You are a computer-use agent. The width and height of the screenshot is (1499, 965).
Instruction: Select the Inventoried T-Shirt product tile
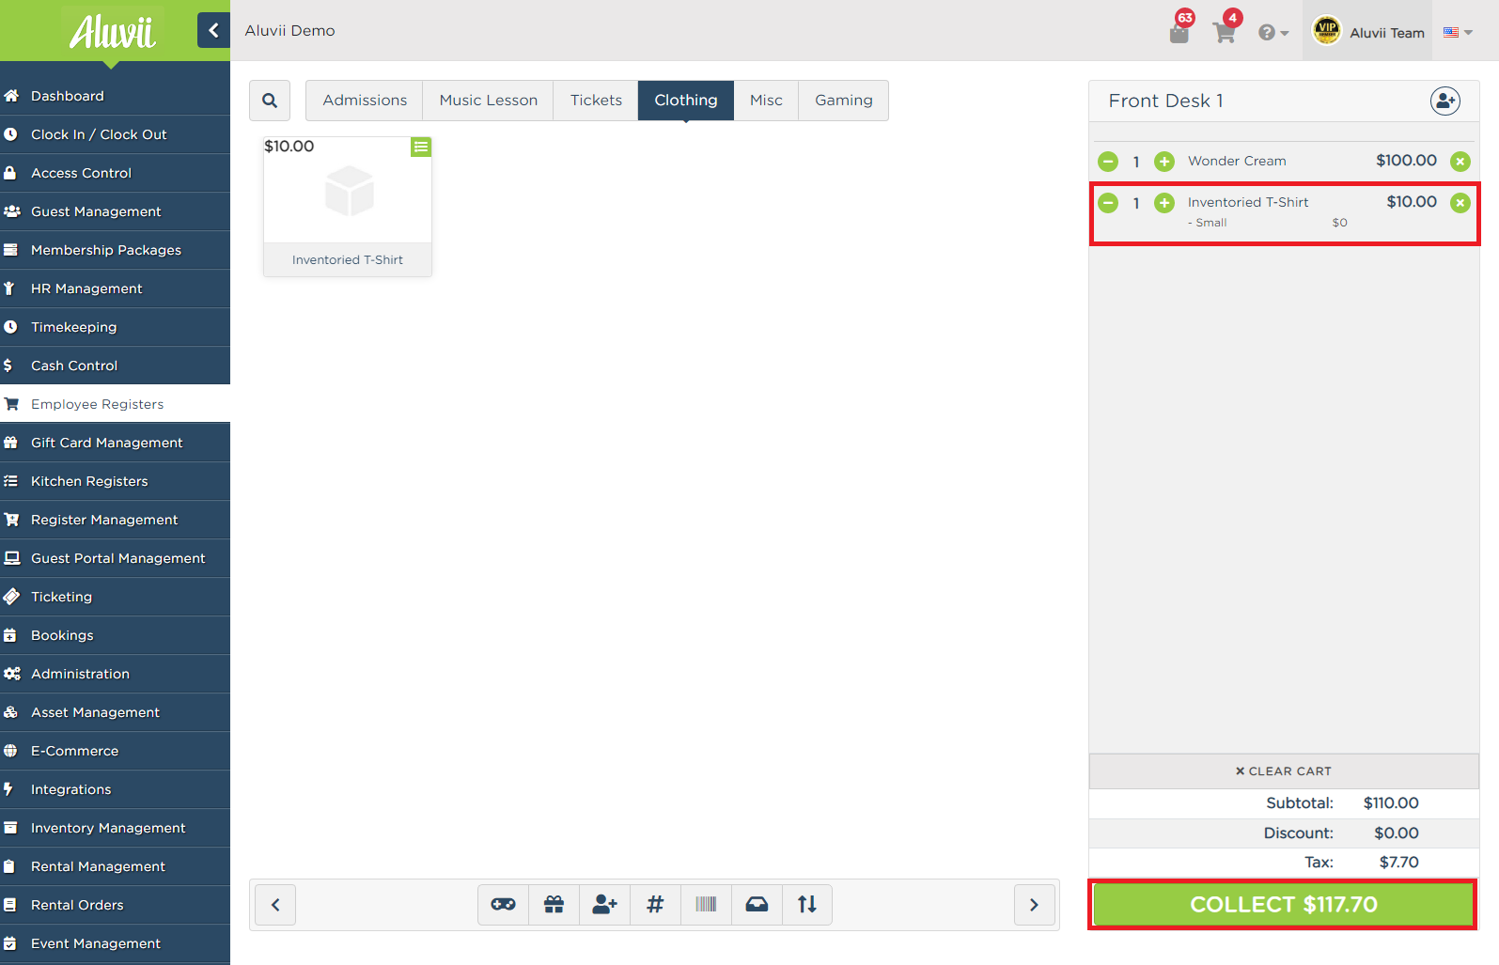click(x=348, y=207)
